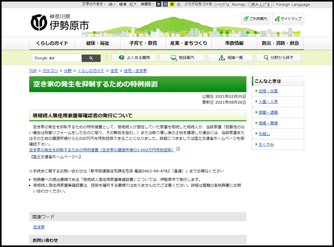The image size is (334, 247).
Task: Turn on furigana in ひらがな
Action: [221, 4]
